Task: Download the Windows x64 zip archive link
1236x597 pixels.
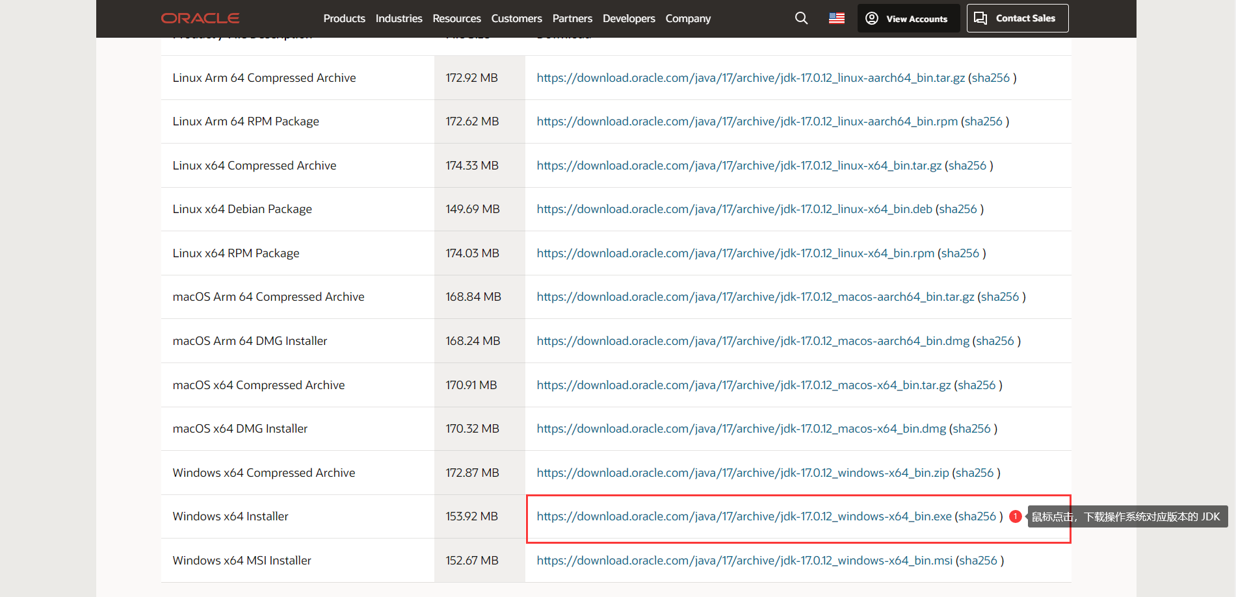Action: coord(743,473)
